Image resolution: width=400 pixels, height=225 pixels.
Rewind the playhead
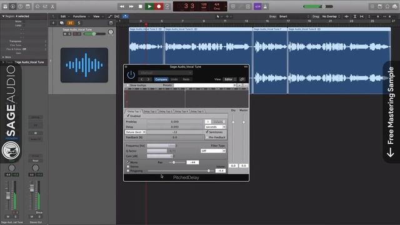pos(122,6)
